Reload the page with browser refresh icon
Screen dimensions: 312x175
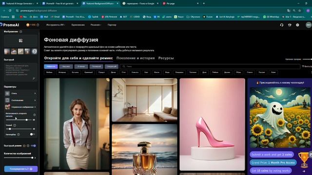coord(10,11)
